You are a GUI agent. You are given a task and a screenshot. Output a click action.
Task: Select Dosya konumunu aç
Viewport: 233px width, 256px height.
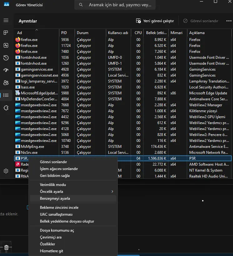(73, 230)
